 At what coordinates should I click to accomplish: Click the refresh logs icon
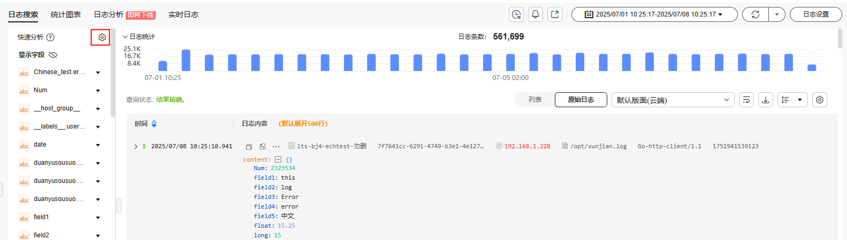(756, 14)
